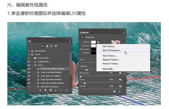Delete selected item with 3D panel trash icon
Viewport: 169px width, 109px height.
pos(66,90)
